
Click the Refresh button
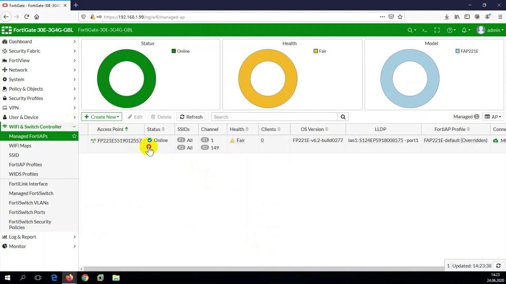click(x=191, y=117)
